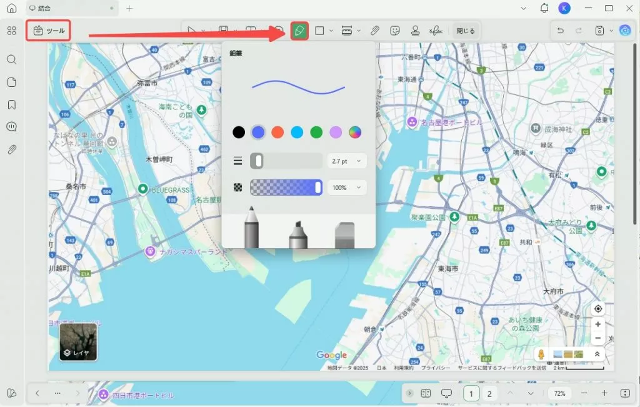Add a new tab with plus
This screenshot has width=640, height=407.
129,8
